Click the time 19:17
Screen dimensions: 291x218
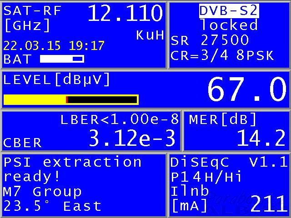coord(87,45)
